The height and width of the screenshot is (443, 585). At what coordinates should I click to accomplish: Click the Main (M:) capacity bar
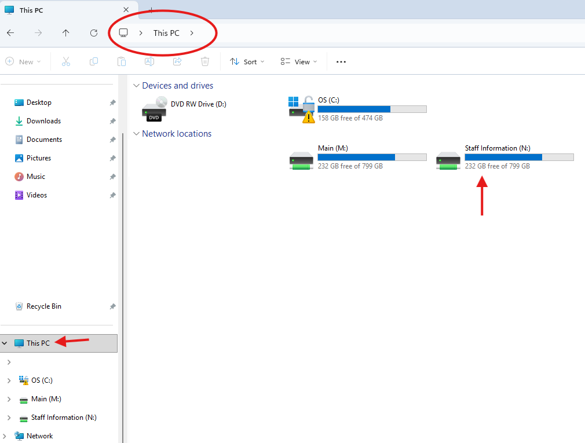tap(372, 158)
